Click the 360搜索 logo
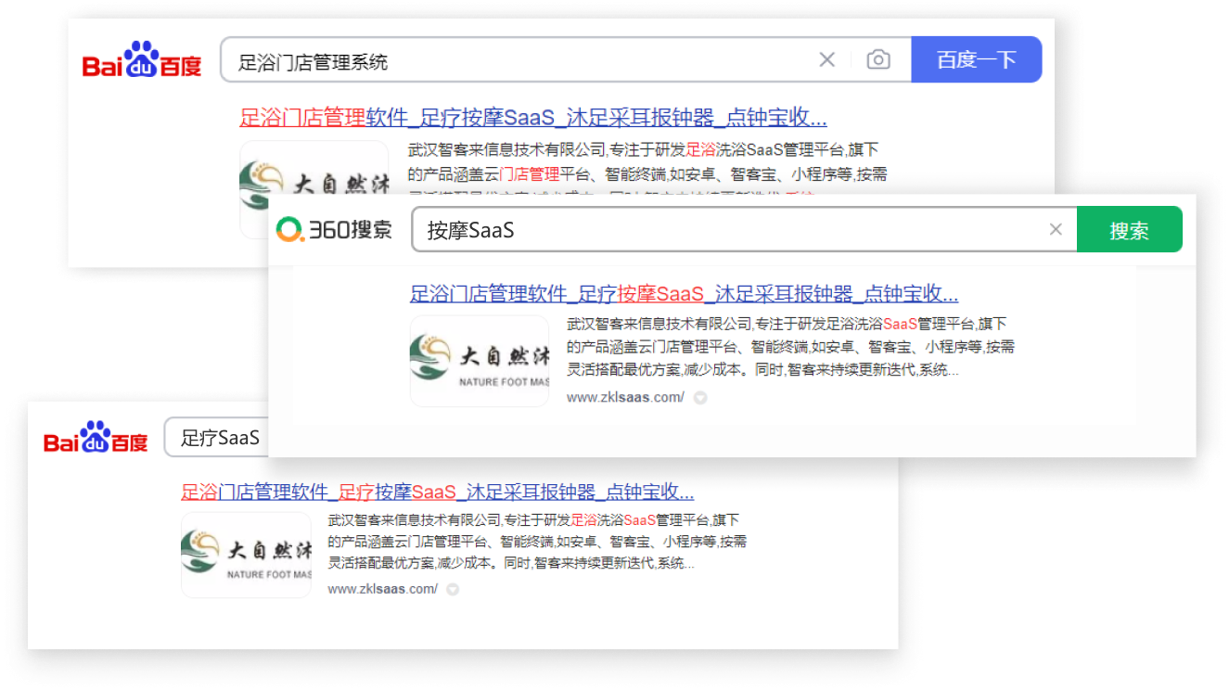The image size is (1229, 691). [335, 230]
